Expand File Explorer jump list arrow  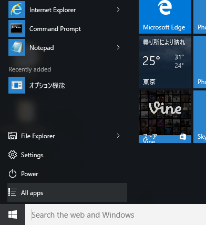click(x=118, y=136)
